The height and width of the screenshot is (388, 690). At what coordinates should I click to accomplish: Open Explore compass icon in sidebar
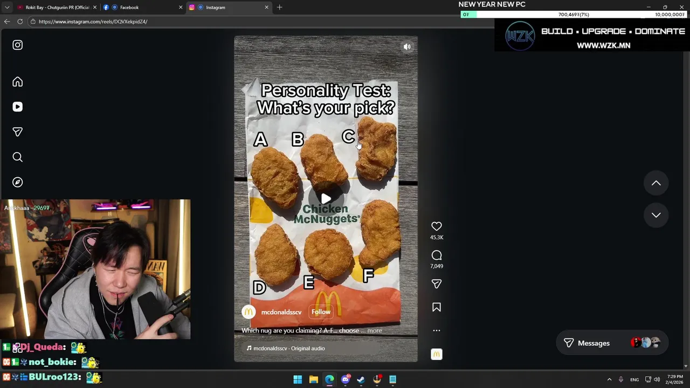point(18,182)
